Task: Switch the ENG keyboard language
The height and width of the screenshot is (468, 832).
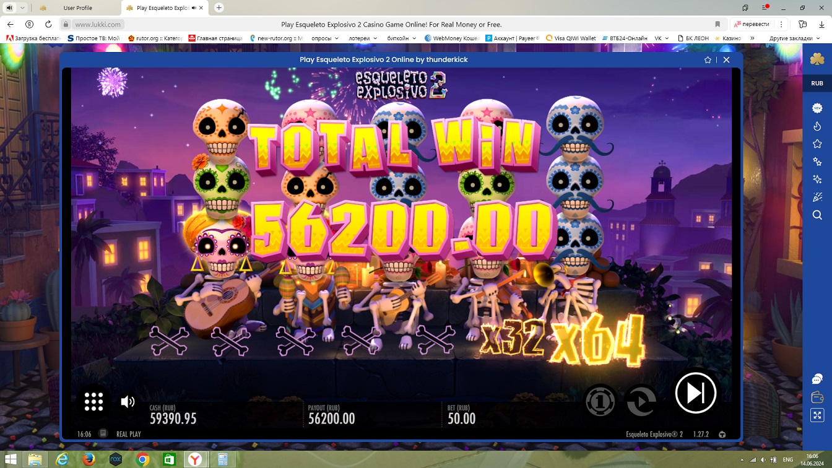Action: 788,460
